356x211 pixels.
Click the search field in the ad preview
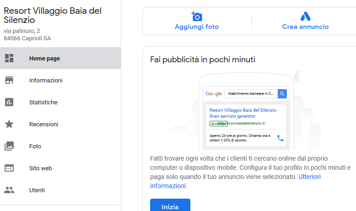[x=250, y=93]
